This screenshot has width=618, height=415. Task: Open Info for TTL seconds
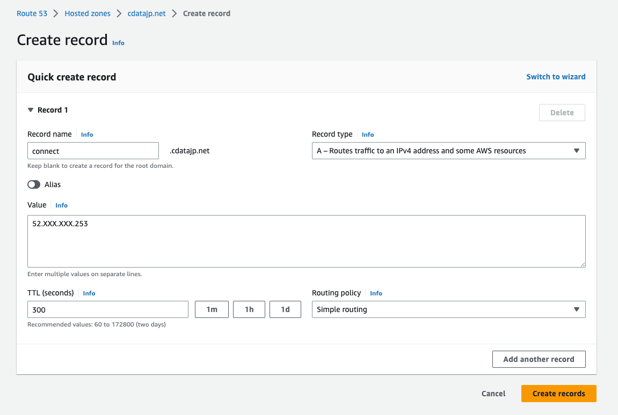coord(89,293)
